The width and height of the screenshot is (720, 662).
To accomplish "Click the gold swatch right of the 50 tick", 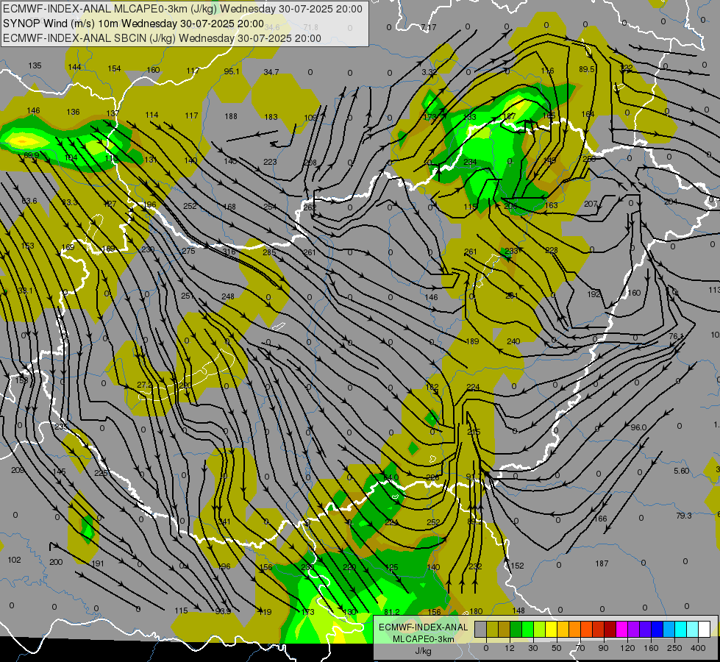I will click(563, 630).
